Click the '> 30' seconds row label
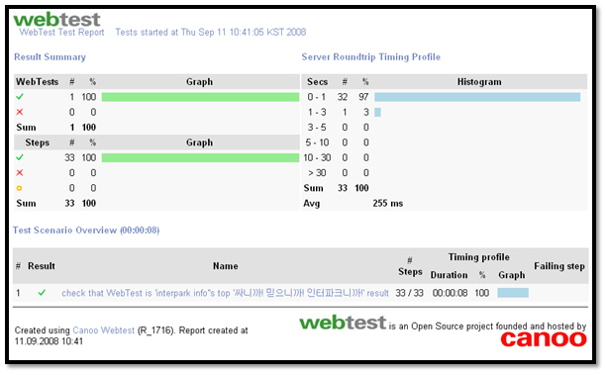This screenshot has width=607, height=375. pyautogui.click(x=317, y=172)
